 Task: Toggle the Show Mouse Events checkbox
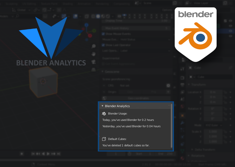pos(103,34)
